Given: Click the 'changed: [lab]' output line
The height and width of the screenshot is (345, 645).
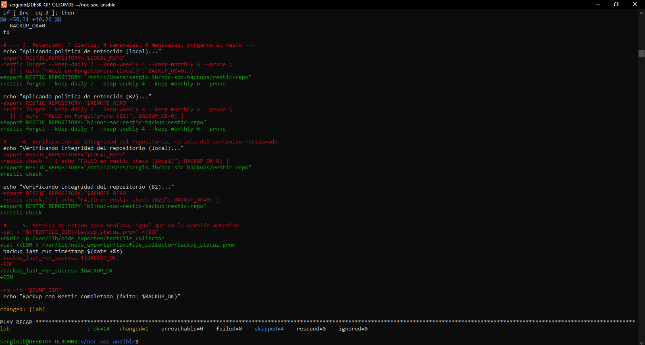Looking at the screenshot, I should click(x=23, y=310).
